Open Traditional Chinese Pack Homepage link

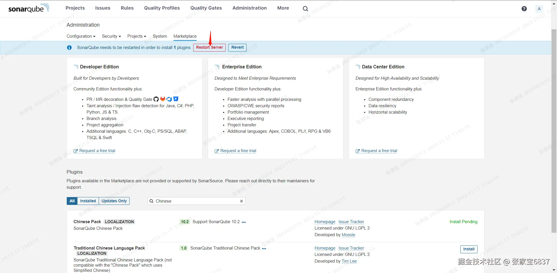coord(325,248)
